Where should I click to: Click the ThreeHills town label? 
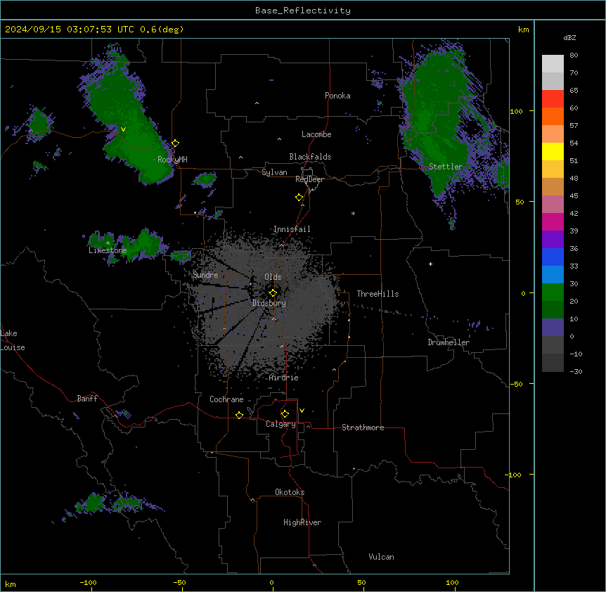378,294
